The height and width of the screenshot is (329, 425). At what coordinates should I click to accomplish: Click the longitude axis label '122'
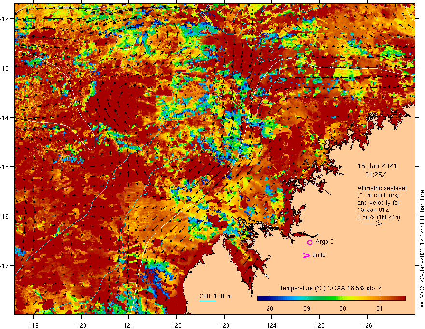[176, 325]
